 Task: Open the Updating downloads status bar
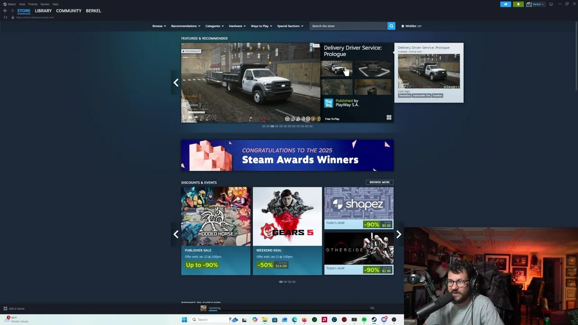click(287, 308)
